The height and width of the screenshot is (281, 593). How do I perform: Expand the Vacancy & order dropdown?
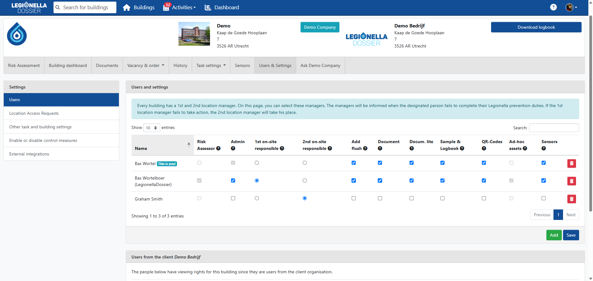tap(146, 65)
